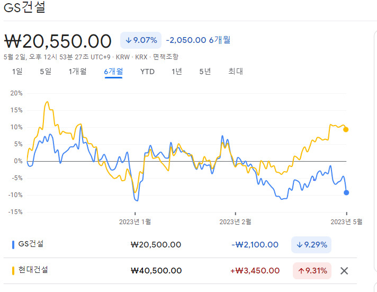The width and height of the screenshot is (377, 292).
Task: Switch to the 1개월 range tab
Action: (77, 72)
